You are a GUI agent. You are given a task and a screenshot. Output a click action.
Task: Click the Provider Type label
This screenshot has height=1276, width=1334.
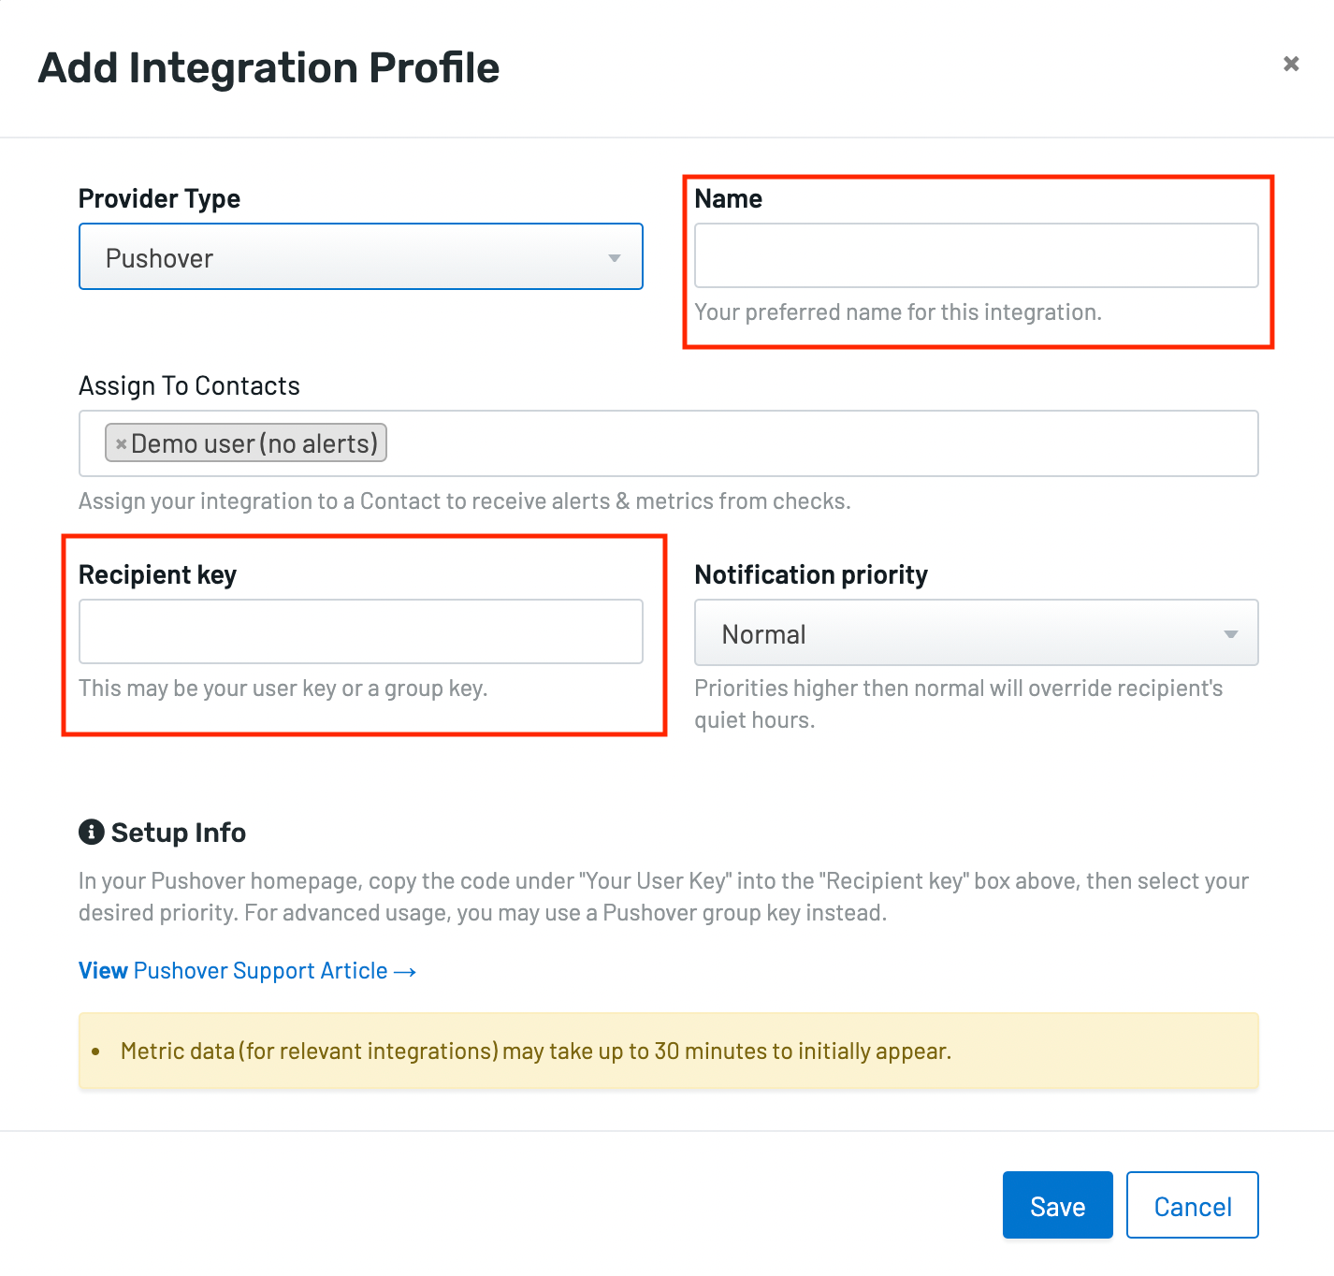[x=159, y=198]
